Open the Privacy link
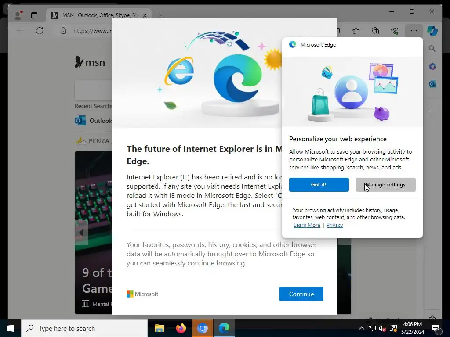The image size is (450, 337). coord(334,225)
